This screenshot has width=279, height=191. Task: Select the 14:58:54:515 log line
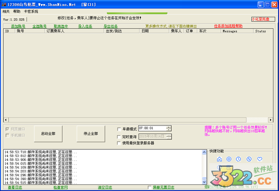coord(41,183)
